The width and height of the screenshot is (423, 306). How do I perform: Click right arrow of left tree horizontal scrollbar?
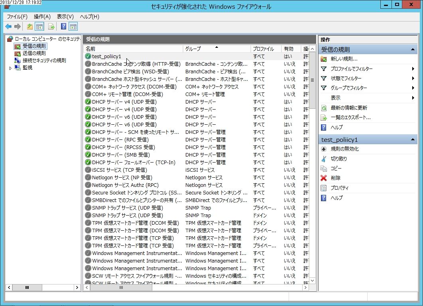pyautogui.click(x=77, y=288)
